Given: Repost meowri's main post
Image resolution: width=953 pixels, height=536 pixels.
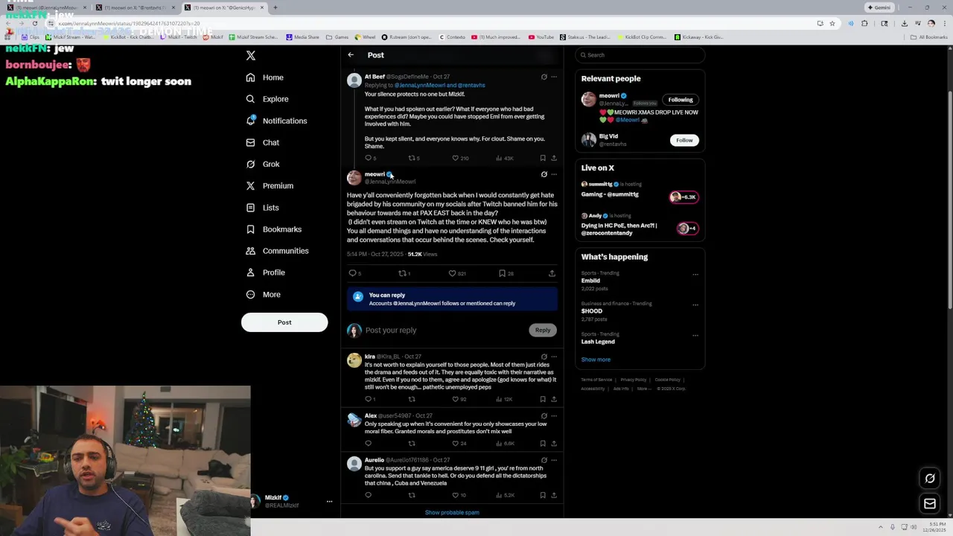Looking at the screenshot, I should click(402, 273).
